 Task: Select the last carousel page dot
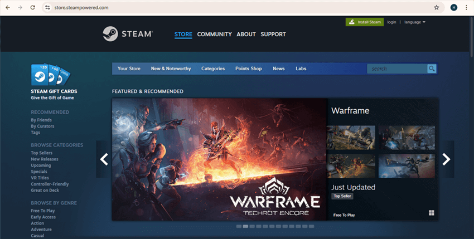pos(311,226)
